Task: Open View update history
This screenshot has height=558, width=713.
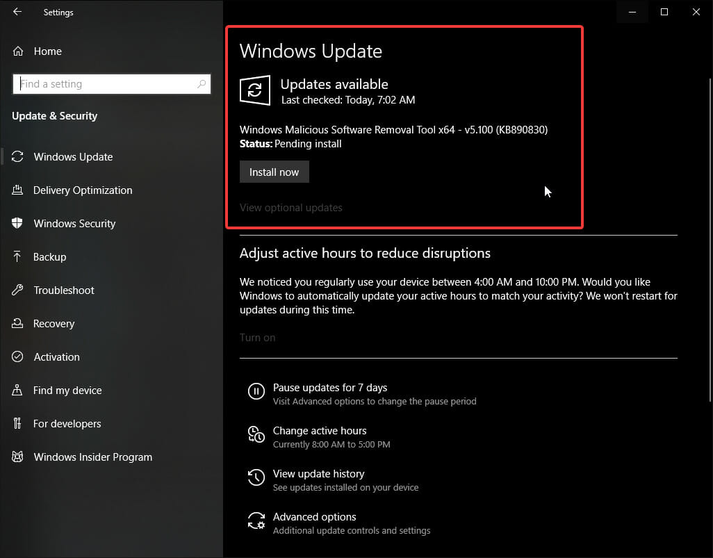Action: pos(319,474)
